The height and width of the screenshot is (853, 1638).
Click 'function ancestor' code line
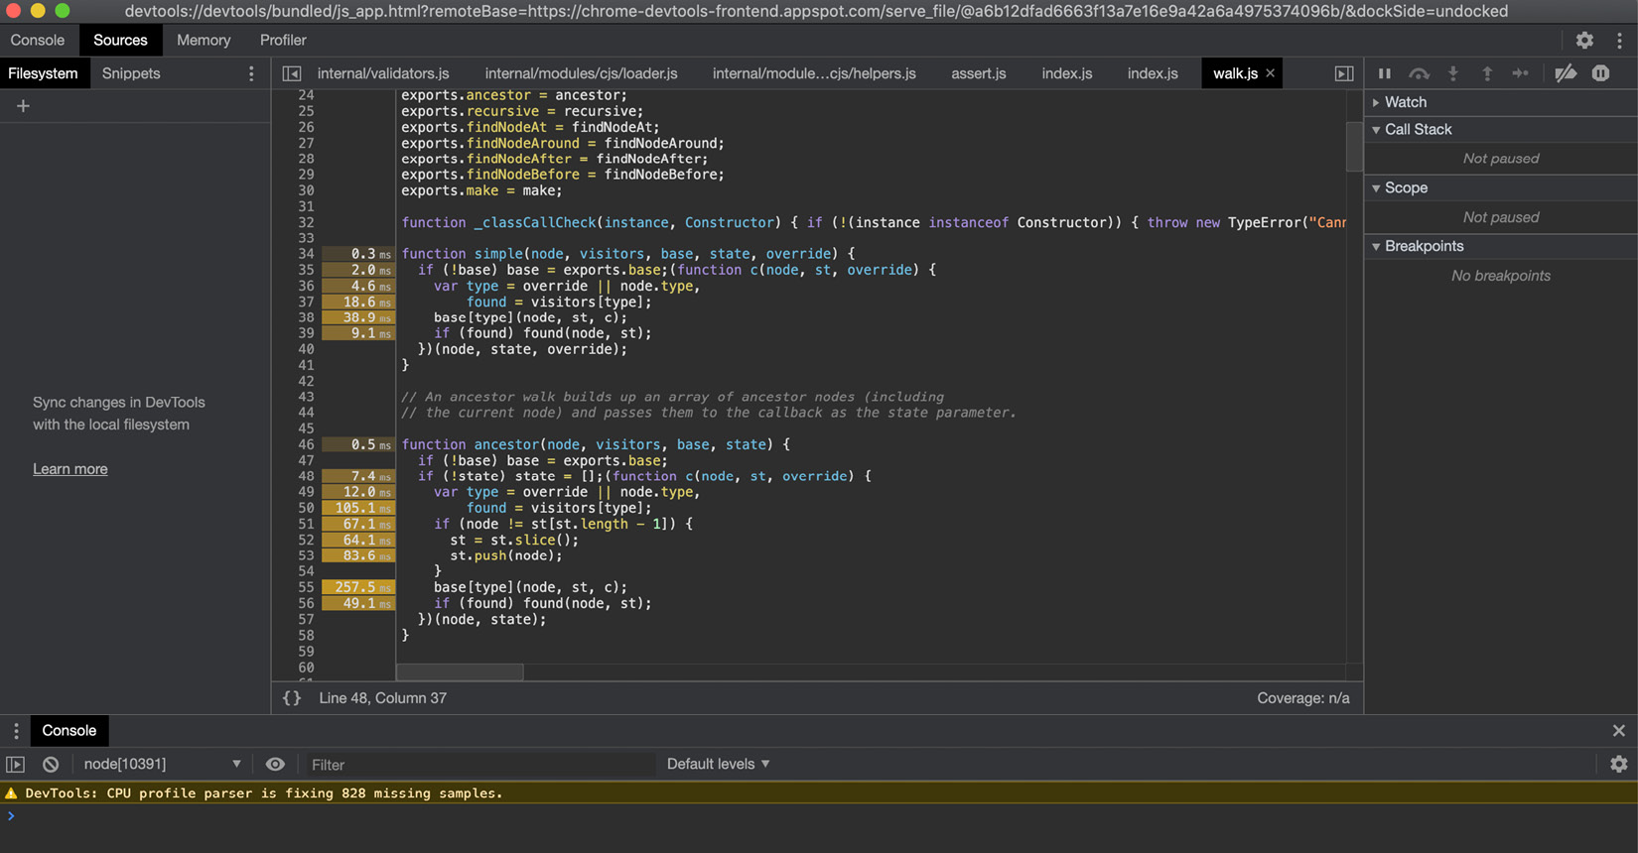click(596, 444)
